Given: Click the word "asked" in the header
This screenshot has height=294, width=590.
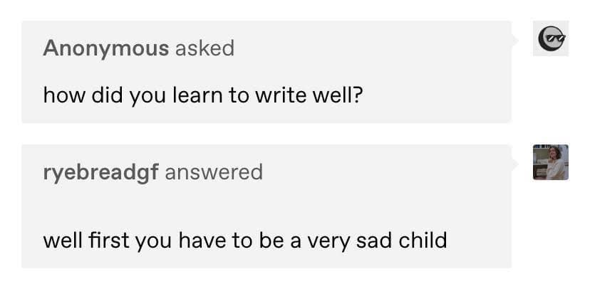Looking at the screenshot, I should pyautogui.click(x=205, y=48).
